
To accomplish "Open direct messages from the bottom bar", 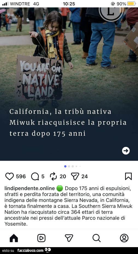I will (x=69, y=238).
